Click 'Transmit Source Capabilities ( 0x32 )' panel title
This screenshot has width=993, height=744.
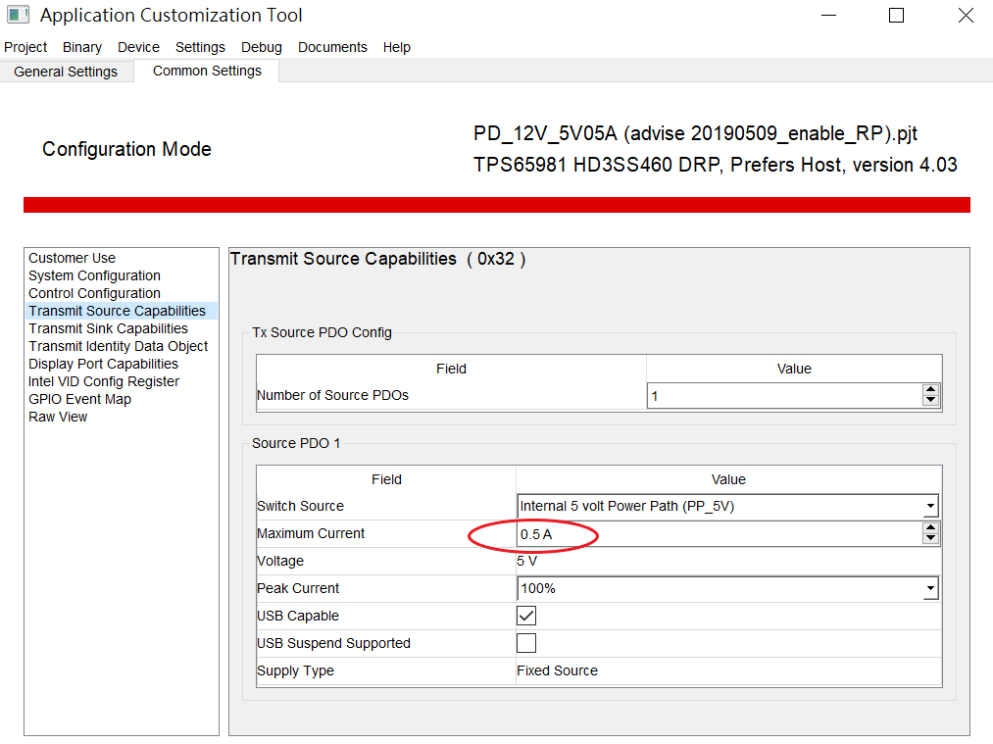378,259
